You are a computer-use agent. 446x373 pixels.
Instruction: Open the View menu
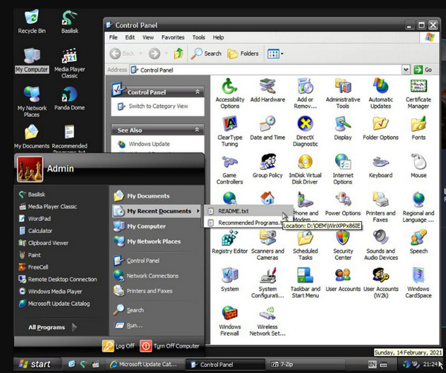pos(148,37)
